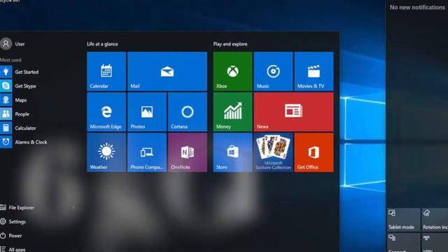Open the Phone Companion tile
This screenshot has height=252, width=448.
147,153
